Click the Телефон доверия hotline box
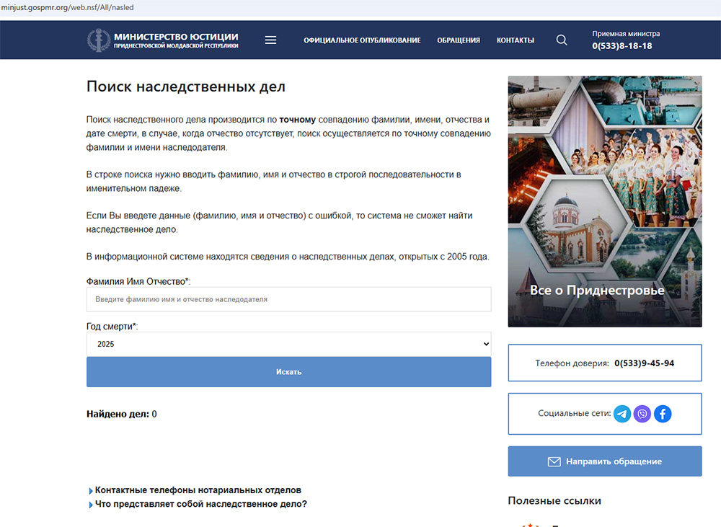 604,363
